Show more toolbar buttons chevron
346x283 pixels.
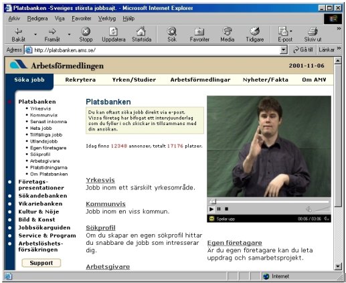coord(339,29)
